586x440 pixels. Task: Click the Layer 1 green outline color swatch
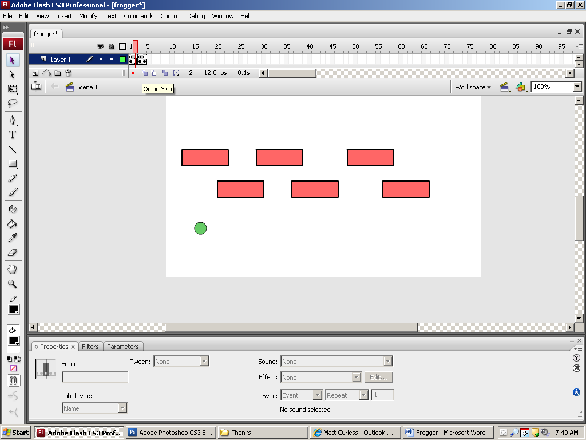pos(122,60)
